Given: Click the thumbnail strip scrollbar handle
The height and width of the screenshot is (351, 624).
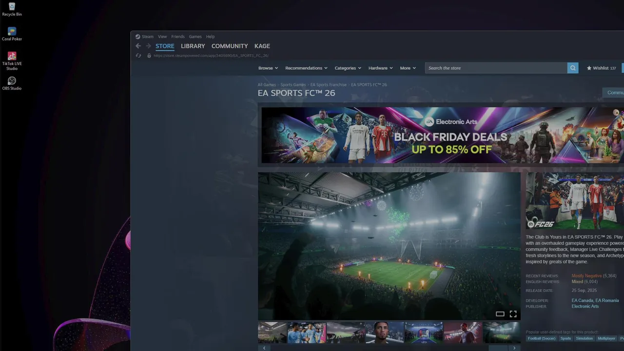Looking at the screenshot, I should [x=498, y=348].
